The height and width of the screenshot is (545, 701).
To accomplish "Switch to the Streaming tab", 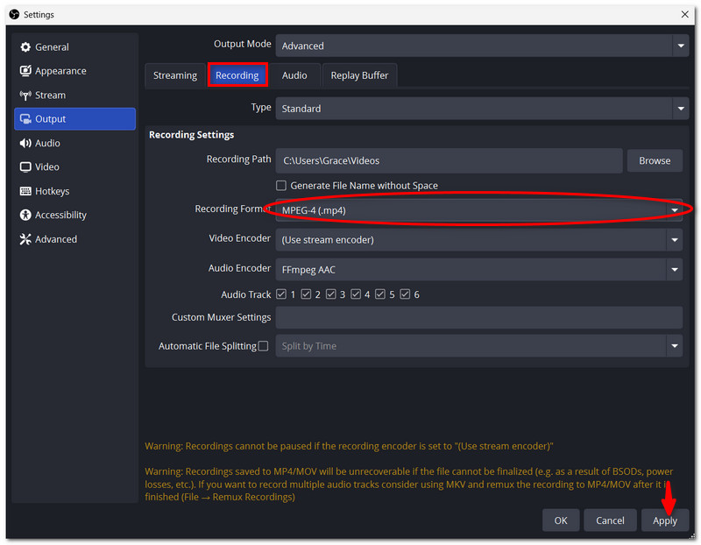I will [x=175, y=75].
